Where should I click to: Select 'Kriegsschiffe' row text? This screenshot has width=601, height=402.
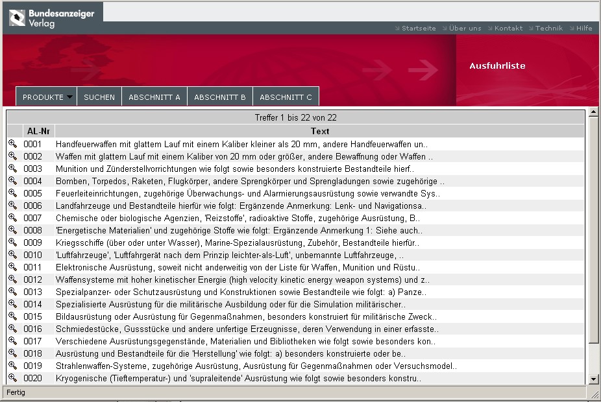tap(238, 242)
